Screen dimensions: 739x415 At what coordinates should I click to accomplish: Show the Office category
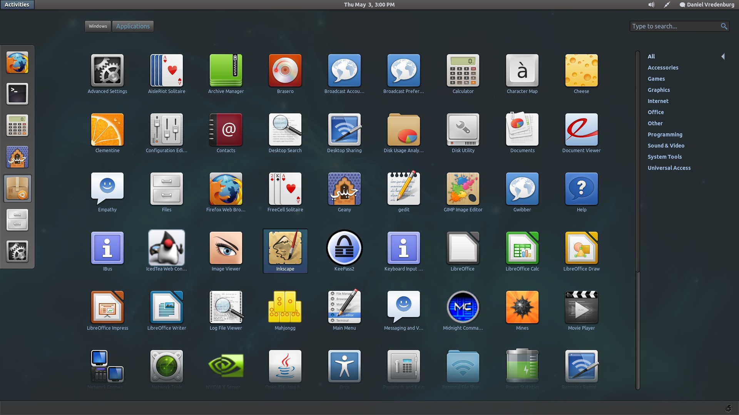(x=655, y=112)
